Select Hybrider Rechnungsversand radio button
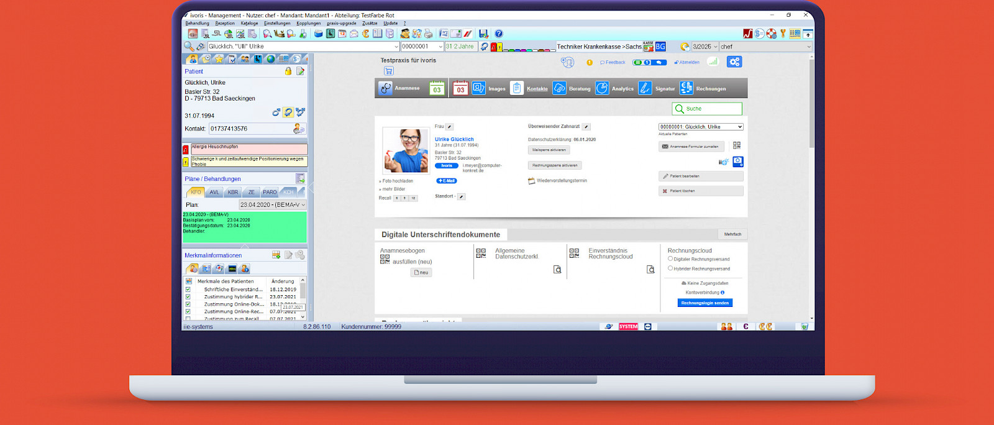The image size is (994, 425). coord(670,268)
